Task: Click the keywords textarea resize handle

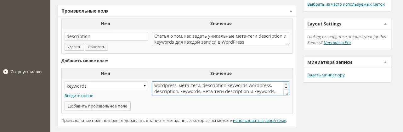Action: (x=287, y=93)
